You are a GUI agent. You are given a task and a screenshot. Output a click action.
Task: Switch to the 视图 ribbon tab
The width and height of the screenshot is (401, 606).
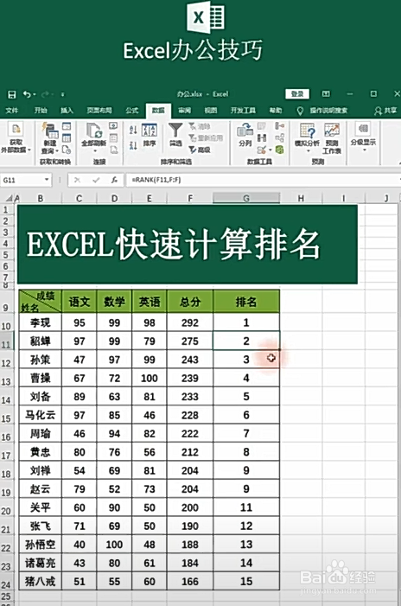tap(211, 111)
